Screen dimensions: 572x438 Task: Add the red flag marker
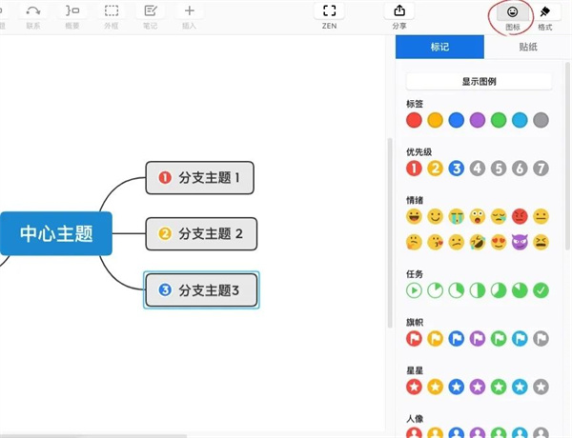(414, 338)
